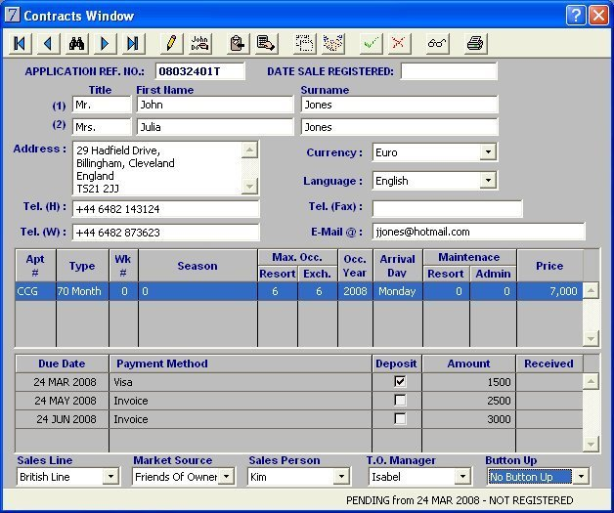The image size is (614, 513).
Task: Click the Price column header
Action: click(x=549, y=266)
